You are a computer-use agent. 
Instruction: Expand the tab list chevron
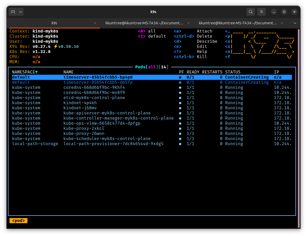[x=295, y=23]
